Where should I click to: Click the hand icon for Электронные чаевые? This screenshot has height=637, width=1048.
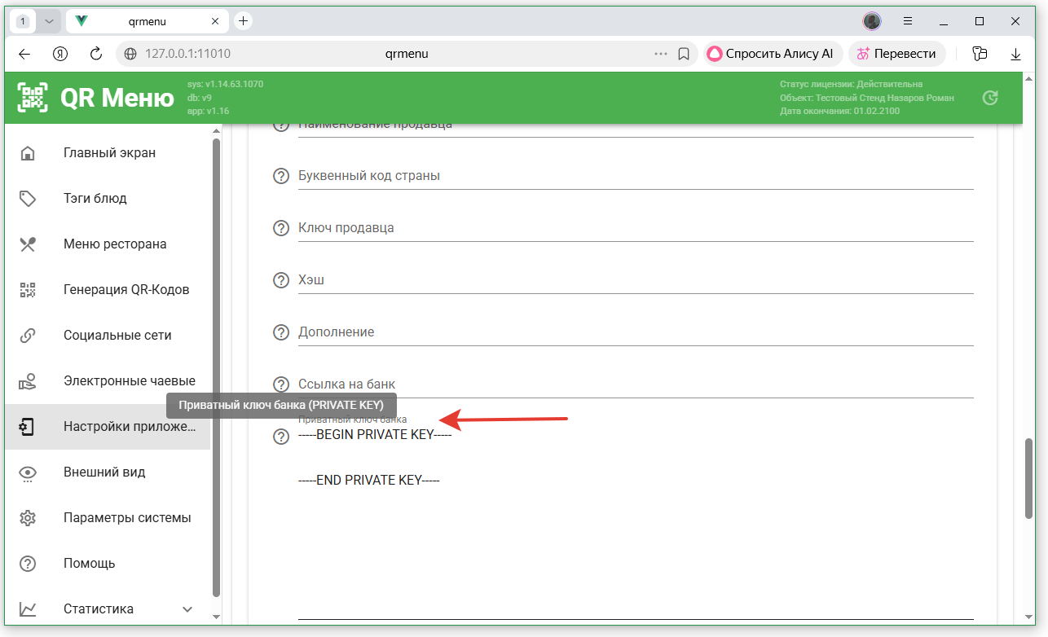tap(28, 381)
